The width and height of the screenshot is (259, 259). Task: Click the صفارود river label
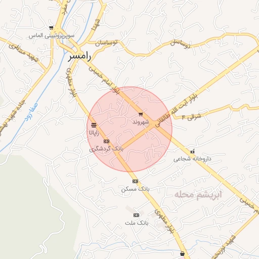click(31, 112)
